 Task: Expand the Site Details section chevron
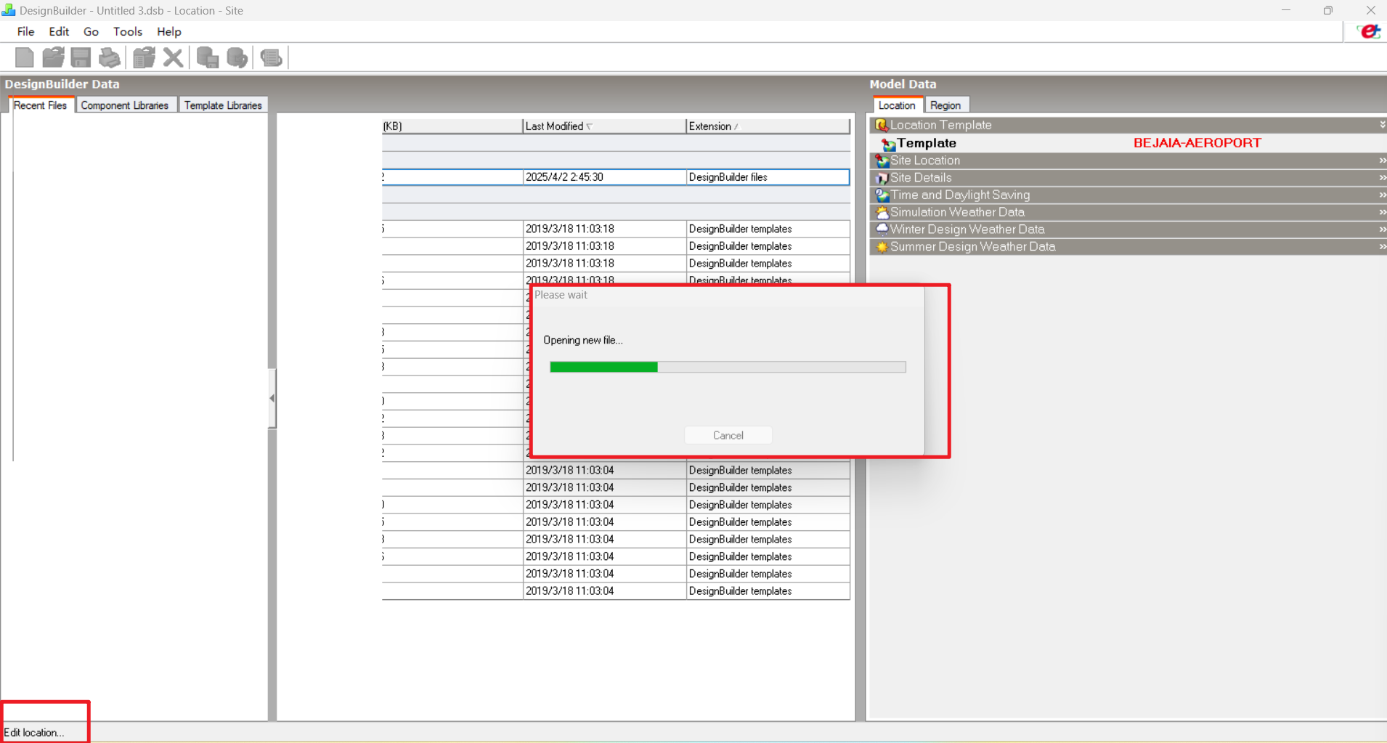click(x=1382, y=178)
